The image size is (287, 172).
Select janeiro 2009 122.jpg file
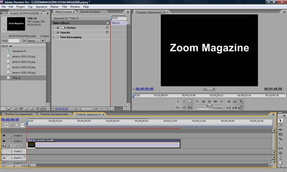click(24, 62)
